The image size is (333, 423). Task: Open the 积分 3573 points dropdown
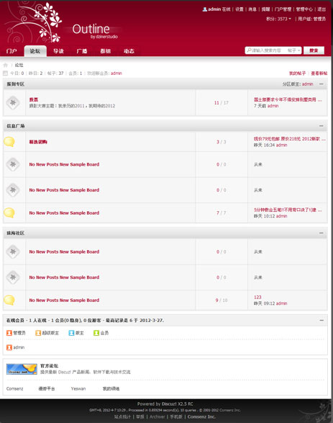(278, 19)
